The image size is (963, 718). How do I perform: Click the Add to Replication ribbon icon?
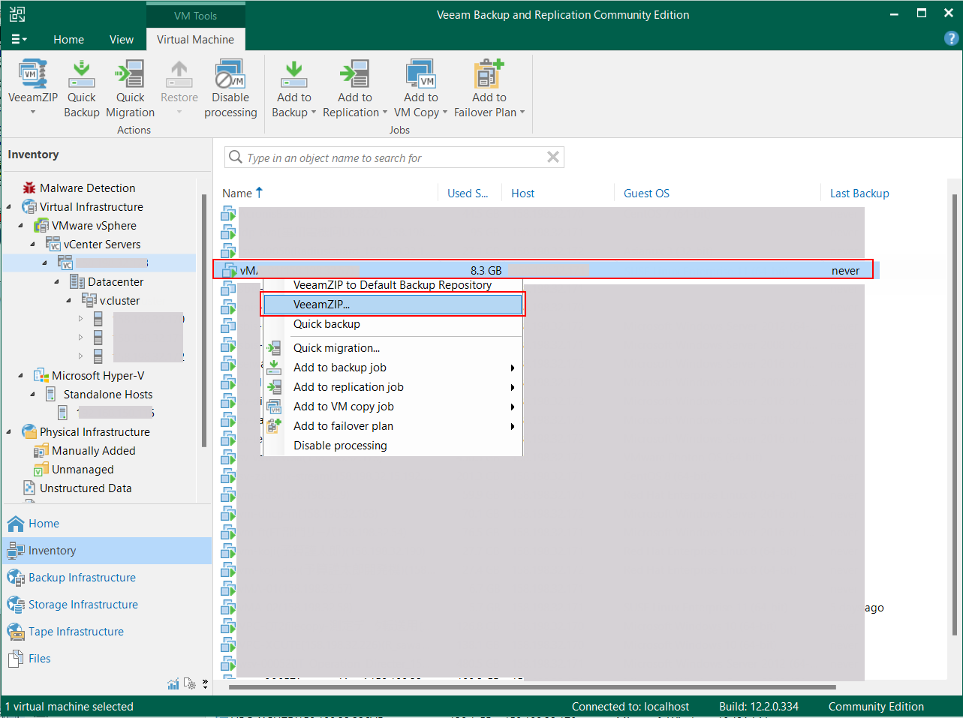tap(354, 74)
